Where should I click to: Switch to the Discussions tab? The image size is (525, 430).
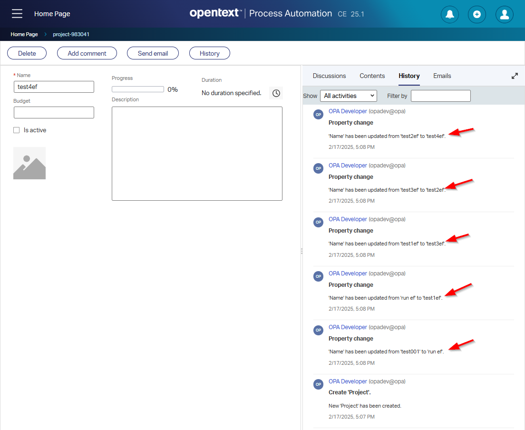click(329, 76)
